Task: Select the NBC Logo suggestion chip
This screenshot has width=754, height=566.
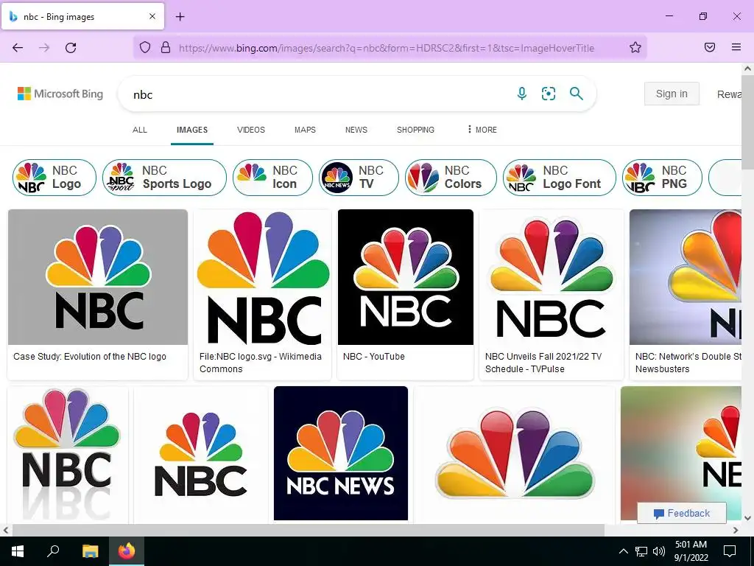Action: [54, 178]
